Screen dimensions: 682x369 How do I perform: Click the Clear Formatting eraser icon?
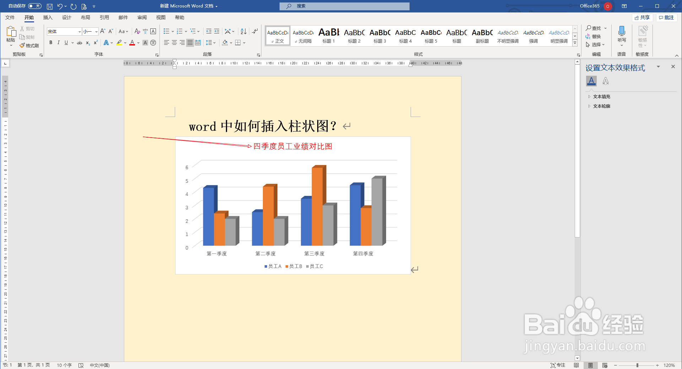(137, 31)
